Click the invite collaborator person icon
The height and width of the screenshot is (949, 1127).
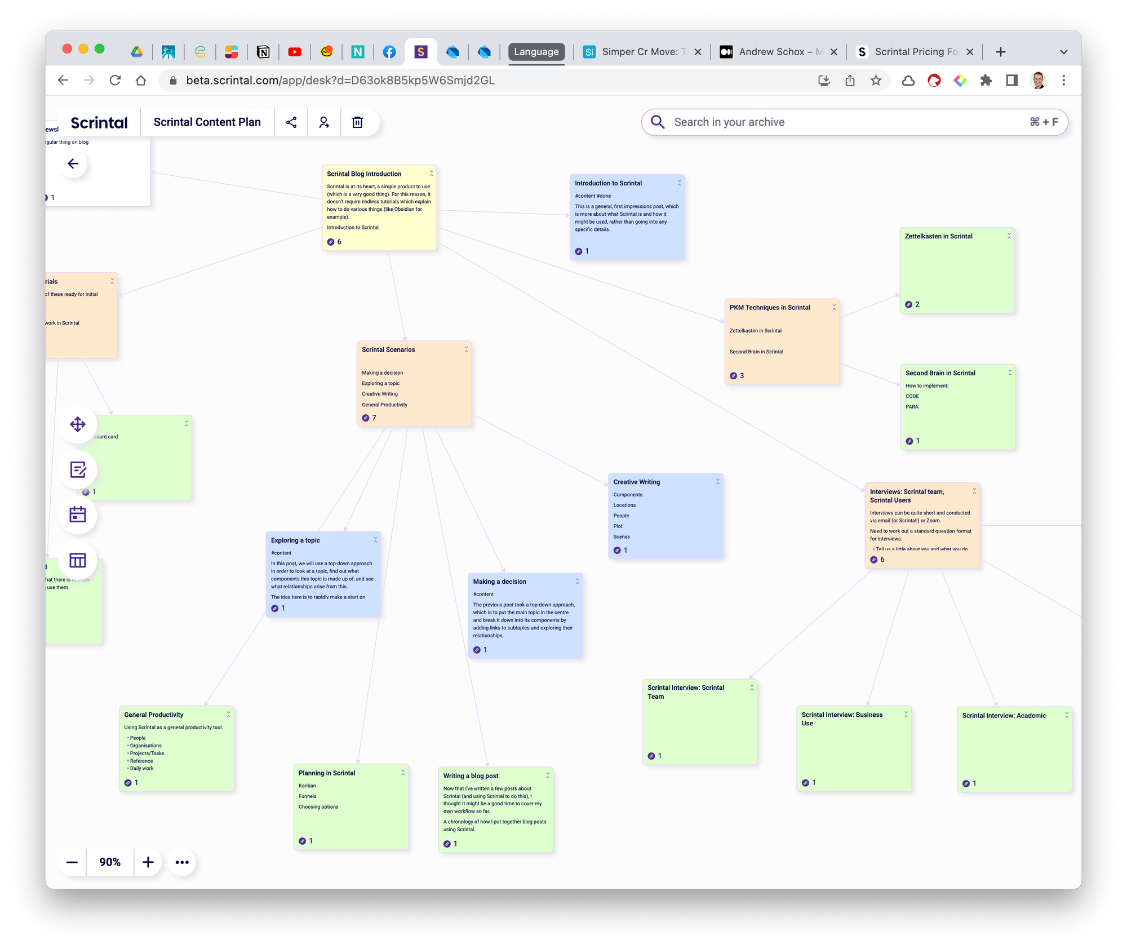click(x=324, y=122)
